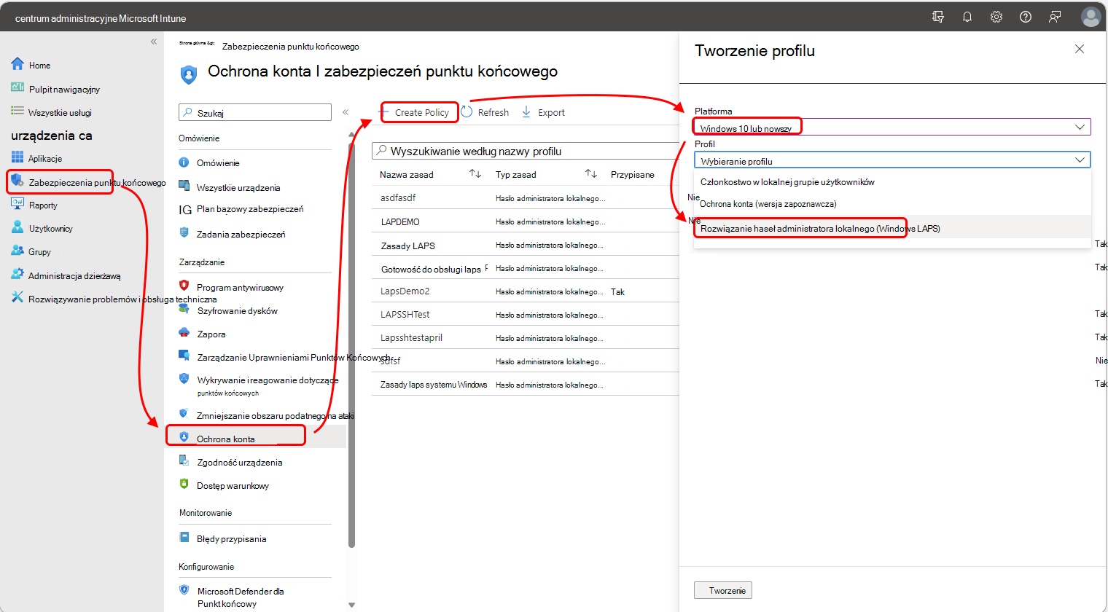The height and width of the screenshot is (612, 1108).
Task: Sort by Nazwa zasad column arrows
Action: coord(475,173)
